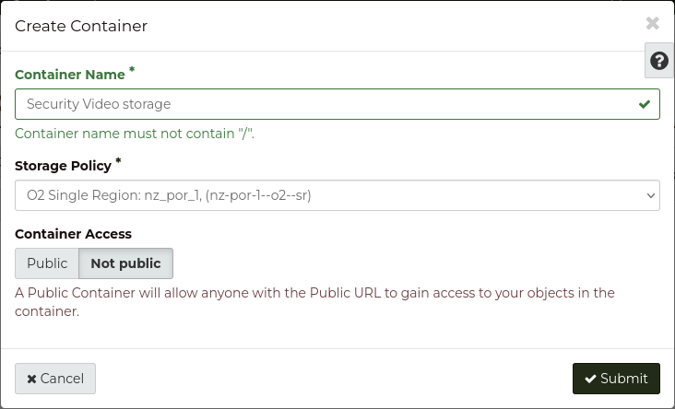
Task: Click the container name validation message
Action: pos(135,134)
